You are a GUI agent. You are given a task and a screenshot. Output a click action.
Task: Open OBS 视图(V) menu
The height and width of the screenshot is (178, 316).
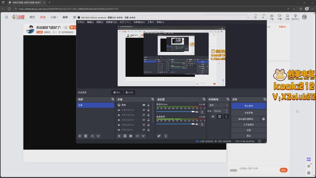pos(100,22)
